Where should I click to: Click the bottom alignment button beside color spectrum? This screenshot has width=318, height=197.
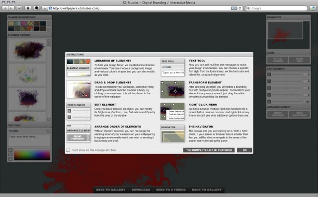click(10, 159)
